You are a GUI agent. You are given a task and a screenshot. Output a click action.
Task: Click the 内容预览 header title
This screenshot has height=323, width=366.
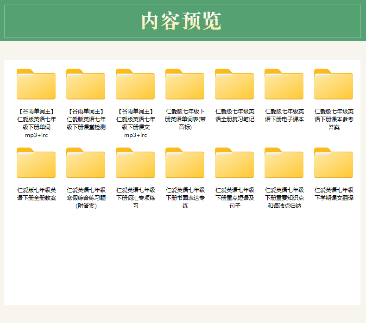tap(181, 21)
